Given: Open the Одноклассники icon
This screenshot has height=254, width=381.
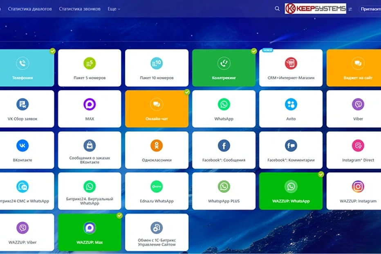Looking at the screenshot, I should pyautogui.click(x=157, y=145).
